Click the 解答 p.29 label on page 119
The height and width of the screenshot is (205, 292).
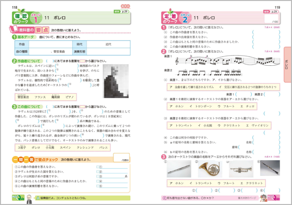point(271,12)
